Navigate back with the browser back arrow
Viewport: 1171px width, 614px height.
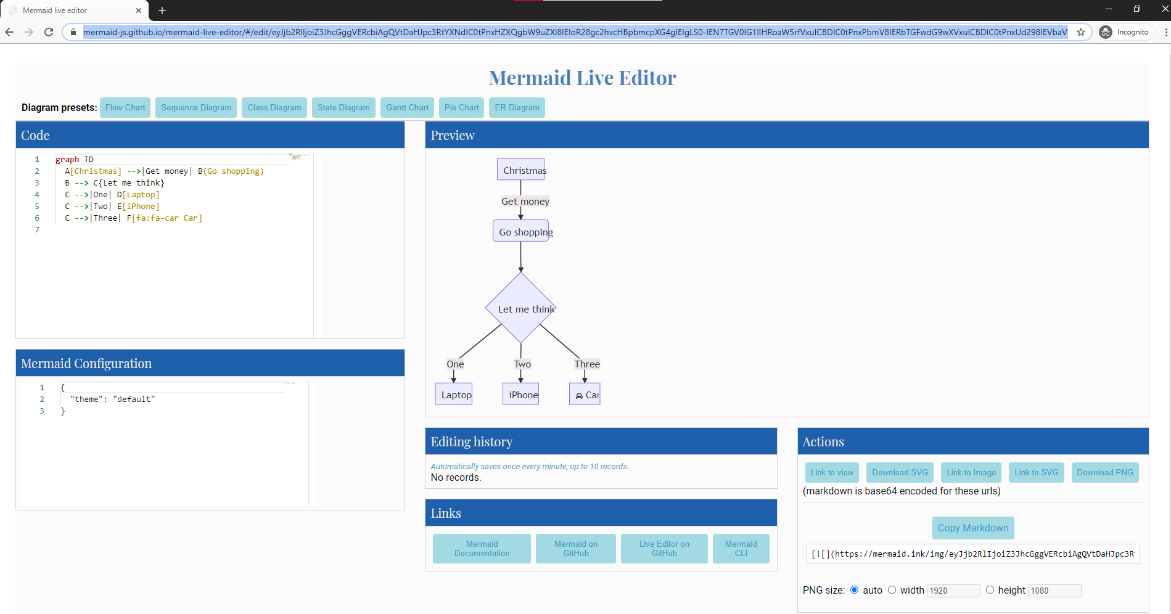[x=9, y=32]
